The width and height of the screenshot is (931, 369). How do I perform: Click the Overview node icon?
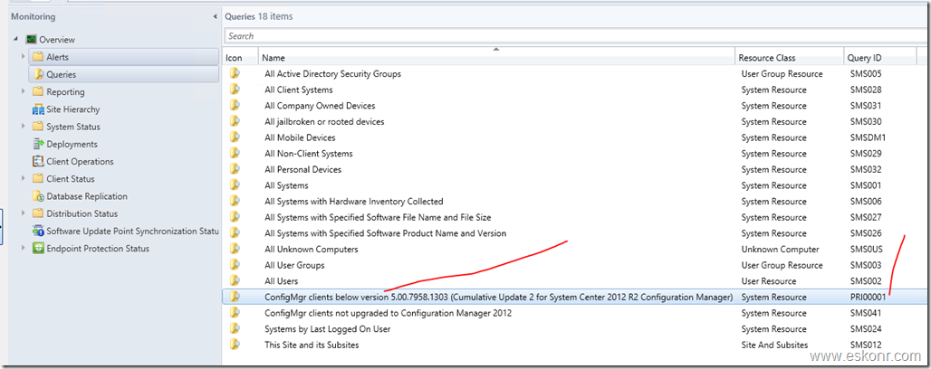(x=32, y=40)
